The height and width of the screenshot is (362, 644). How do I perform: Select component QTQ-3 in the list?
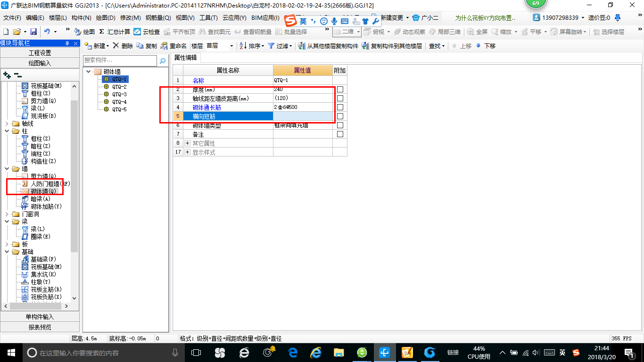point(119,94)
